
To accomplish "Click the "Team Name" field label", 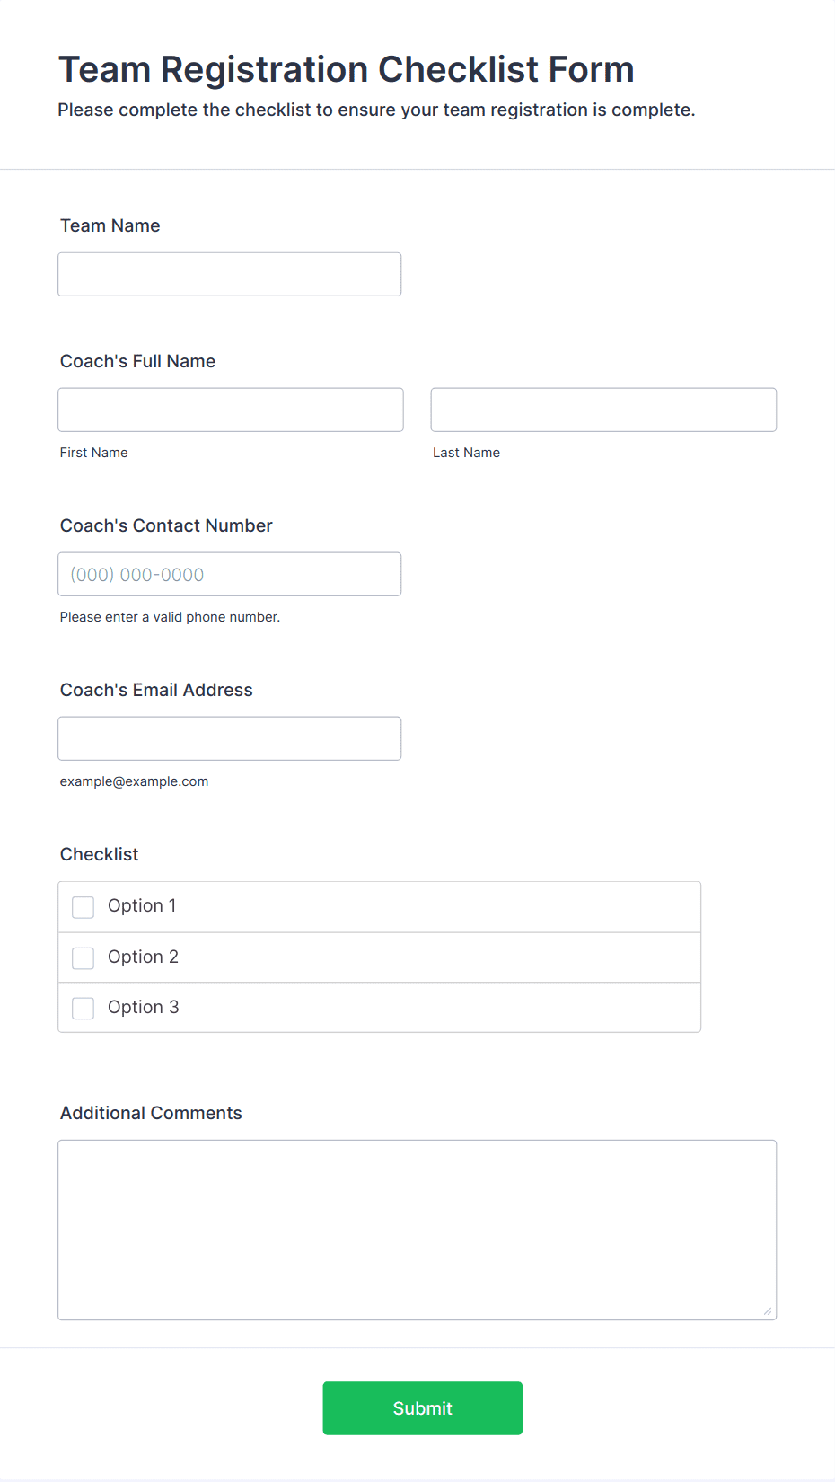I will point(110,225).
